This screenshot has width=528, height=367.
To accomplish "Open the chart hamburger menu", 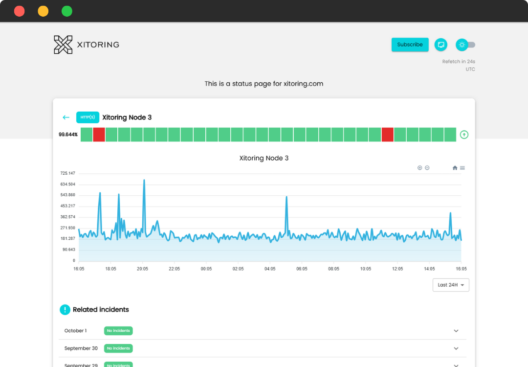I will pos(462,168).
